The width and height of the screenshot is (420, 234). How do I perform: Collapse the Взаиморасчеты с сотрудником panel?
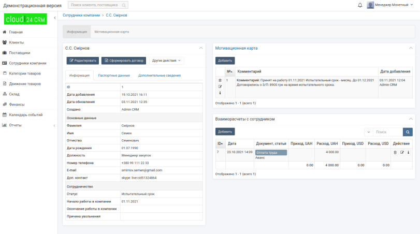[411, 119]
